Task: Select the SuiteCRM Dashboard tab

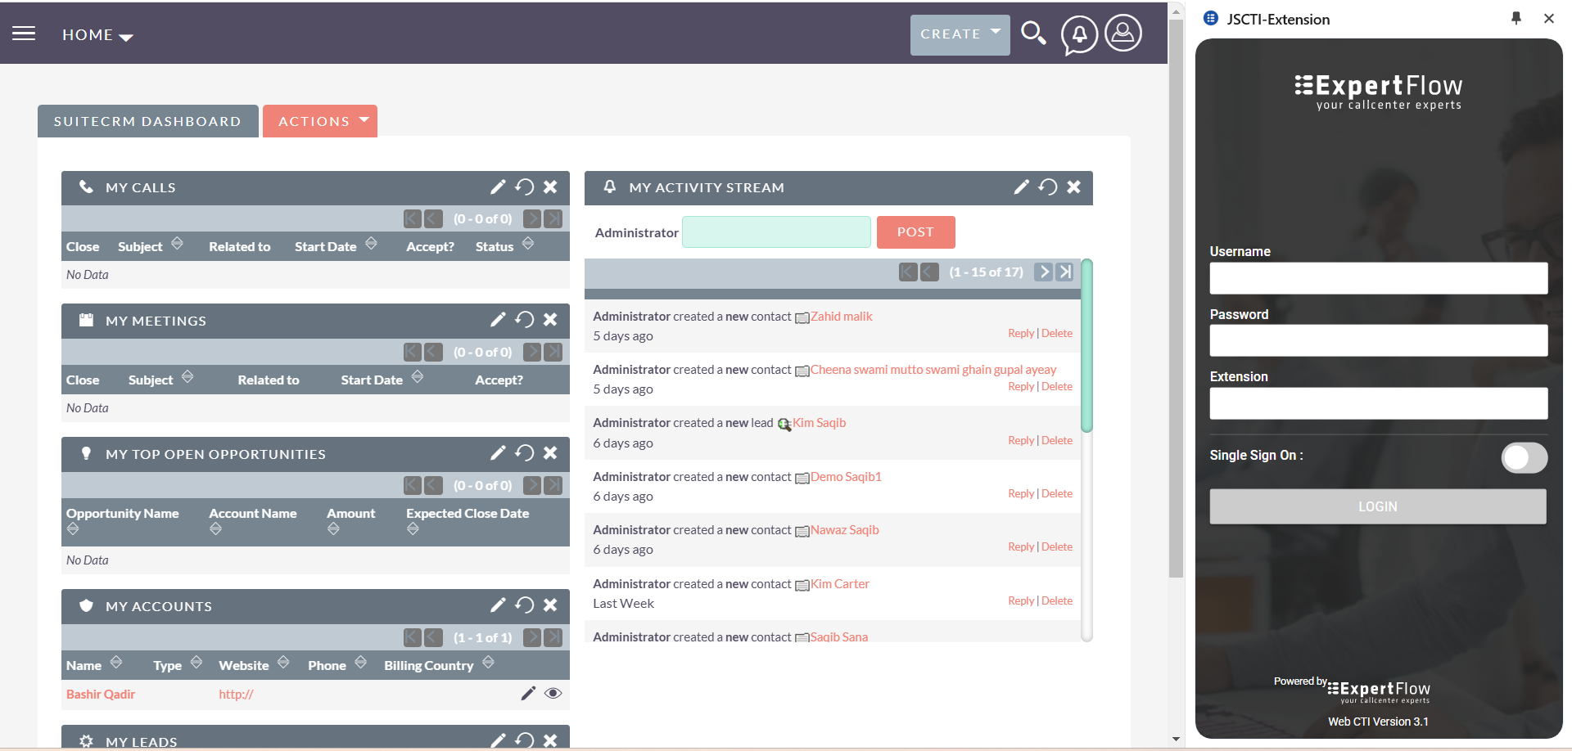Action: tap(147, 121)
